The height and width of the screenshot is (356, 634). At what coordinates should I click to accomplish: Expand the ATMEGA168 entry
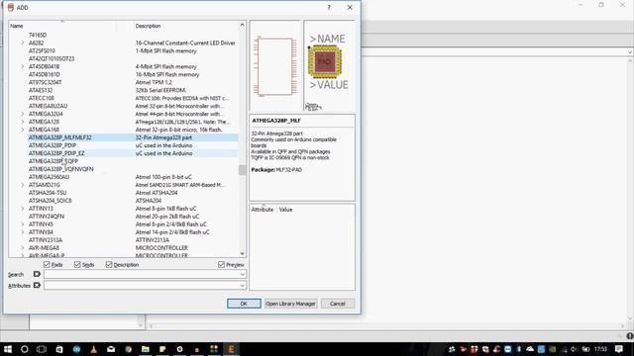[x=23, y=130]
